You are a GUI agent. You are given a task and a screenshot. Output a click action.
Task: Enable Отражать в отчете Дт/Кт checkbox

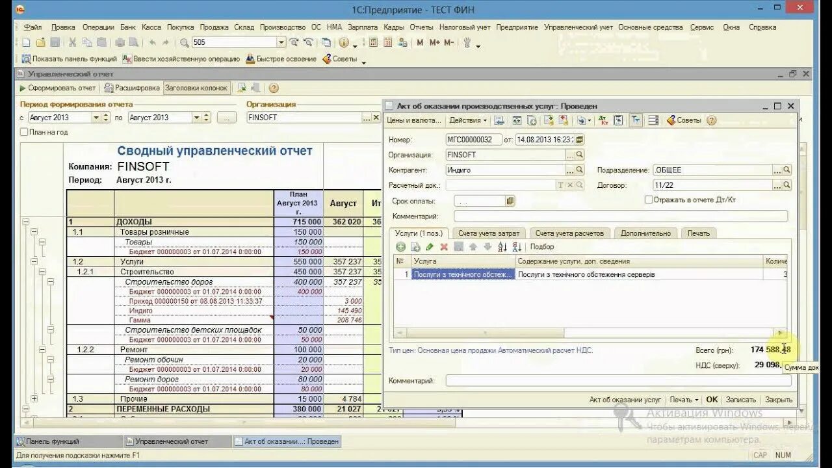pos(648,200)
